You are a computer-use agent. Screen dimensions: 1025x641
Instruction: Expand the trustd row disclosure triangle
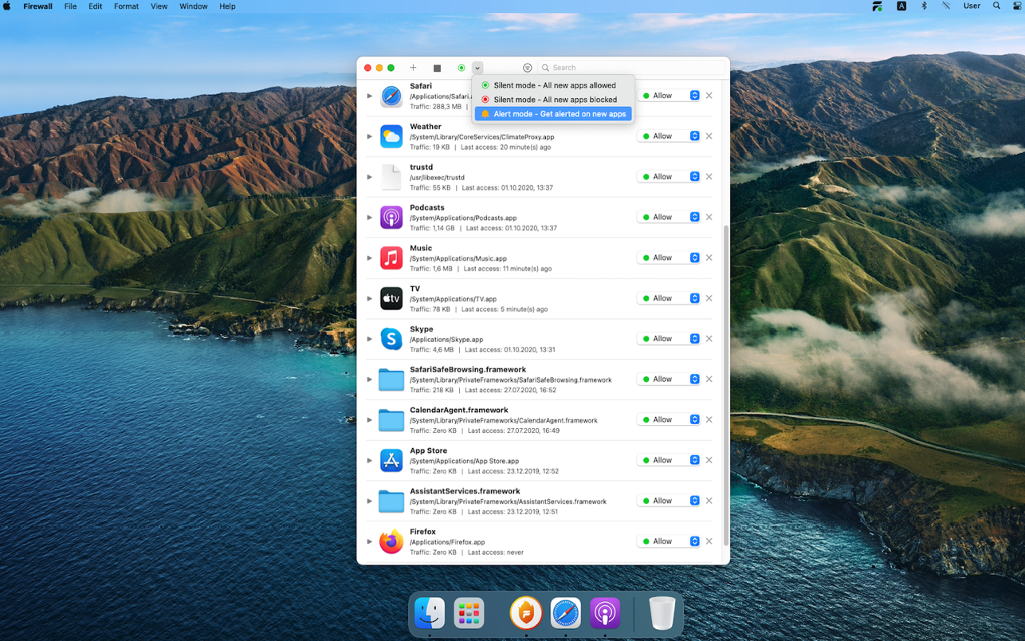click(x=369, y=177)
